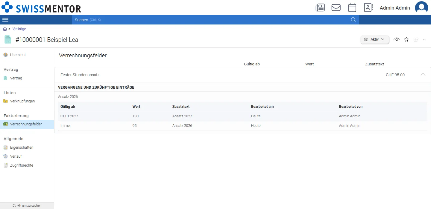
Task: Select the 01.01.2027 Ansatz 2027 entry
Action: coord(242,116)
